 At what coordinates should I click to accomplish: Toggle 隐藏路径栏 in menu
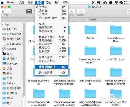click(52, 40)
